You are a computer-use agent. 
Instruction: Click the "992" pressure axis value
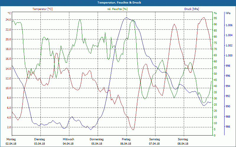(x=228, y=96)
